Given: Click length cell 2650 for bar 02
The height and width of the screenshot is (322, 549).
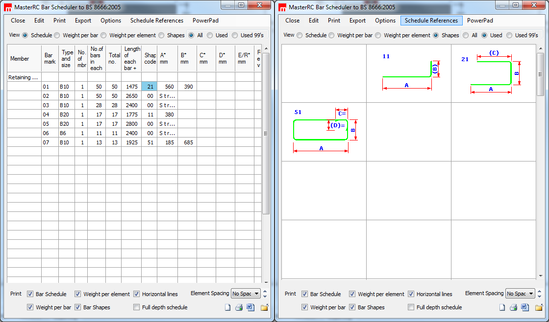Looking at the screenshot, I should click(x=131, y=96).
